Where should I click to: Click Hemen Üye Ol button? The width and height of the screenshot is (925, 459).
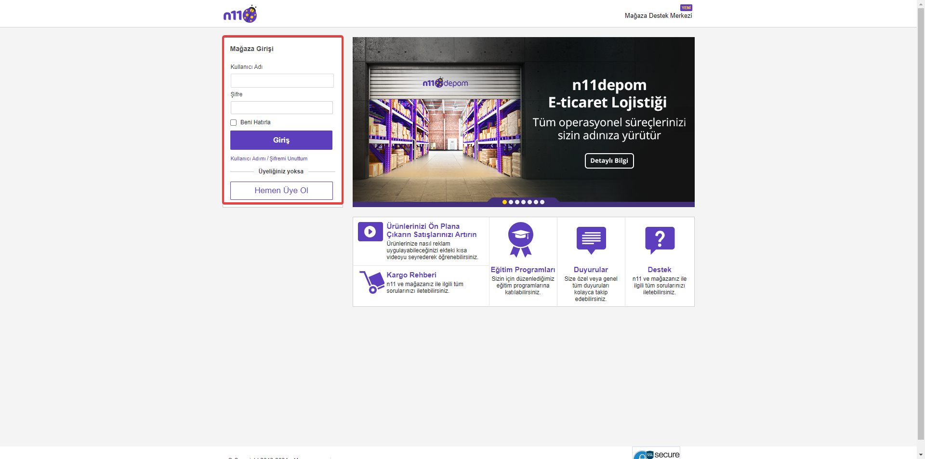click(x=281, y=191)
